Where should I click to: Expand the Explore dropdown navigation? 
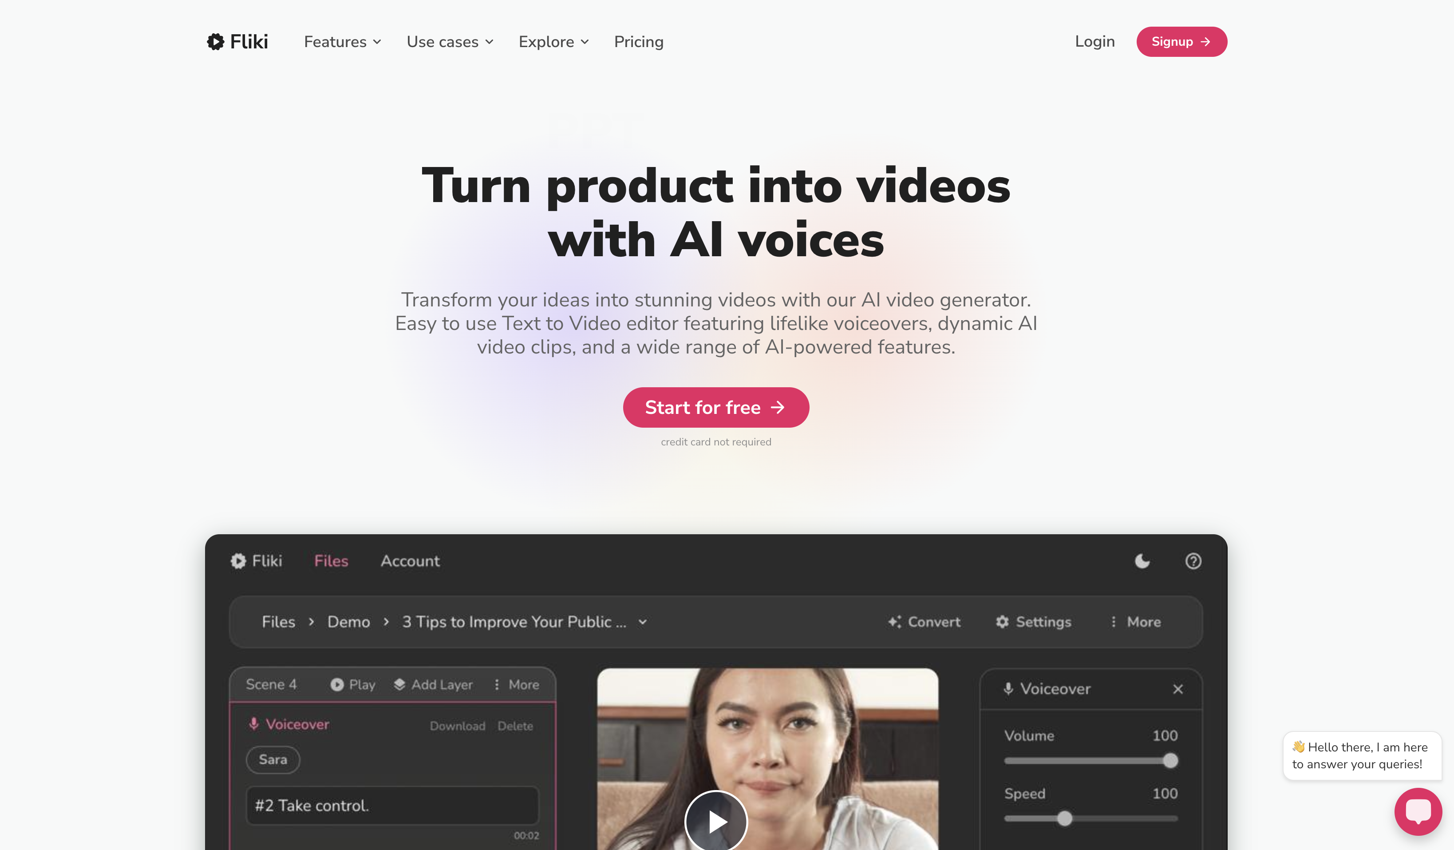[554, 41]
